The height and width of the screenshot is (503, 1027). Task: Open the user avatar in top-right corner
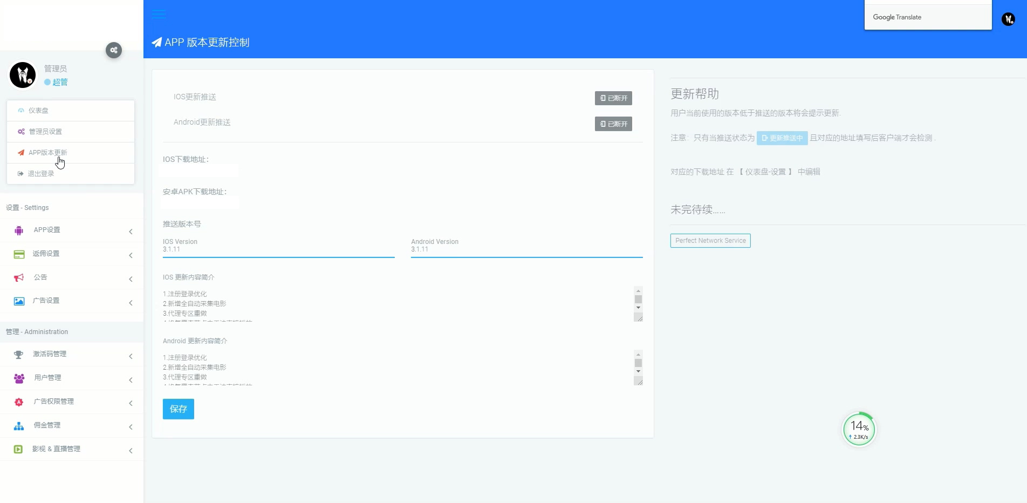1008,19
